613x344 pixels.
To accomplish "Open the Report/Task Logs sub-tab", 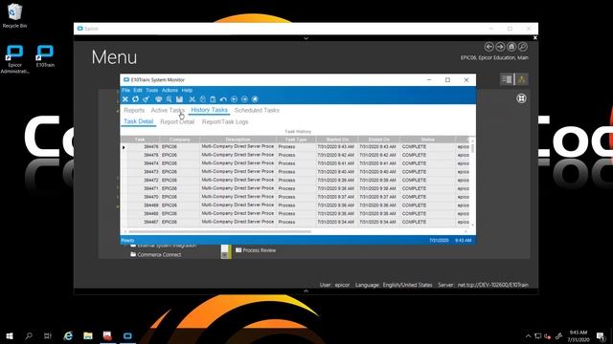I will [x=225, y=122].
